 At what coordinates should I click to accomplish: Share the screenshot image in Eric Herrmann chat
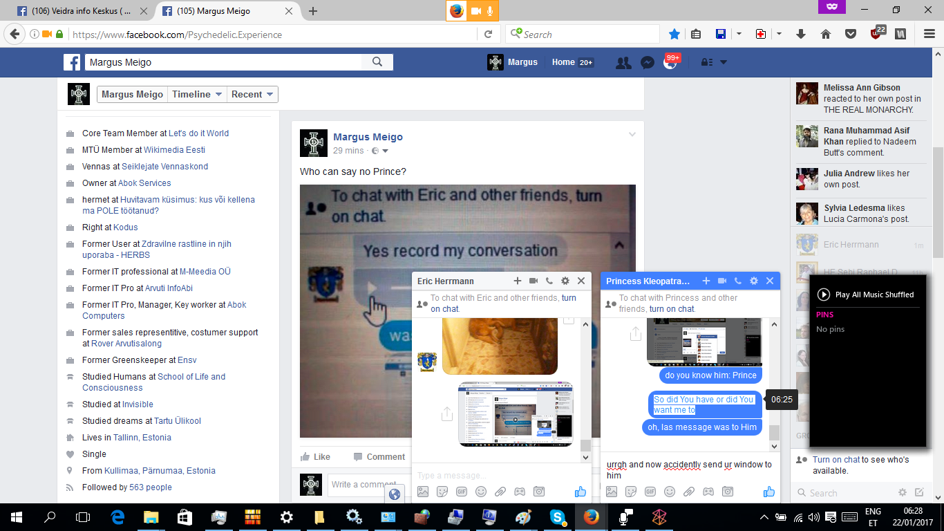(447, 413)
